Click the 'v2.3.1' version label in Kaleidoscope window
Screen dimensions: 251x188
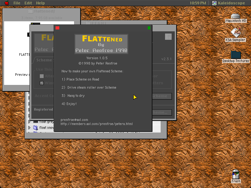(x=166, y=59)
